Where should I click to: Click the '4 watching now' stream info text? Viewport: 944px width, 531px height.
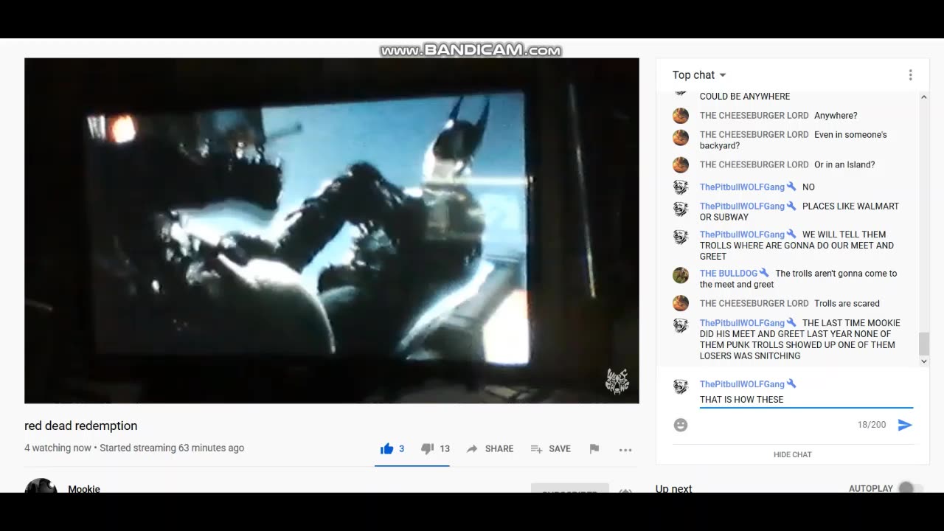click(x=58, y=448)
